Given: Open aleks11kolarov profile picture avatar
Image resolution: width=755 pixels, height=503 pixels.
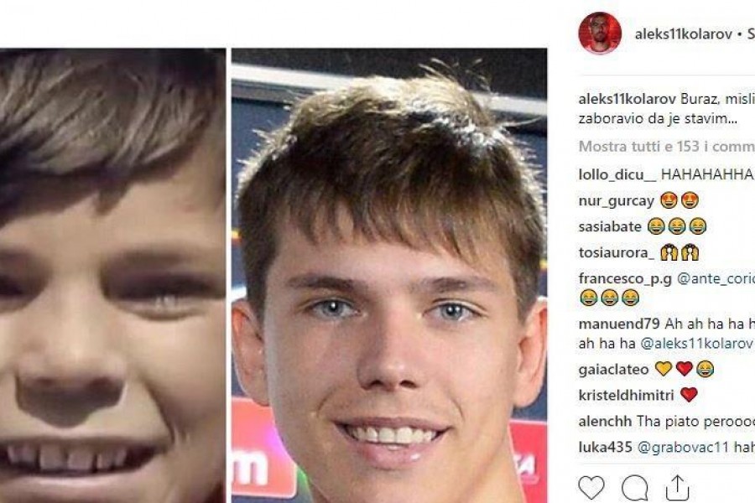Looking at the screenshot, I should (600, 33).
